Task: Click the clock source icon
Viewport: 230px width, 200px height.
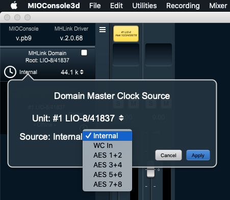Action: click(10, 72)
